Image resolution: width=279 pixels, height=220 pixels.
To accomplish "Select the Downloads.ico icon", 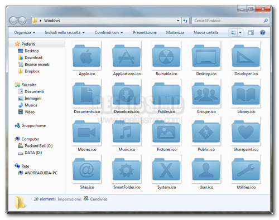I will click(127, 94).
